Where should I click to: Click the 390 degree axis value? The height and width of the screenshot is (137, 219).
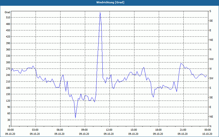coord(8,43)
